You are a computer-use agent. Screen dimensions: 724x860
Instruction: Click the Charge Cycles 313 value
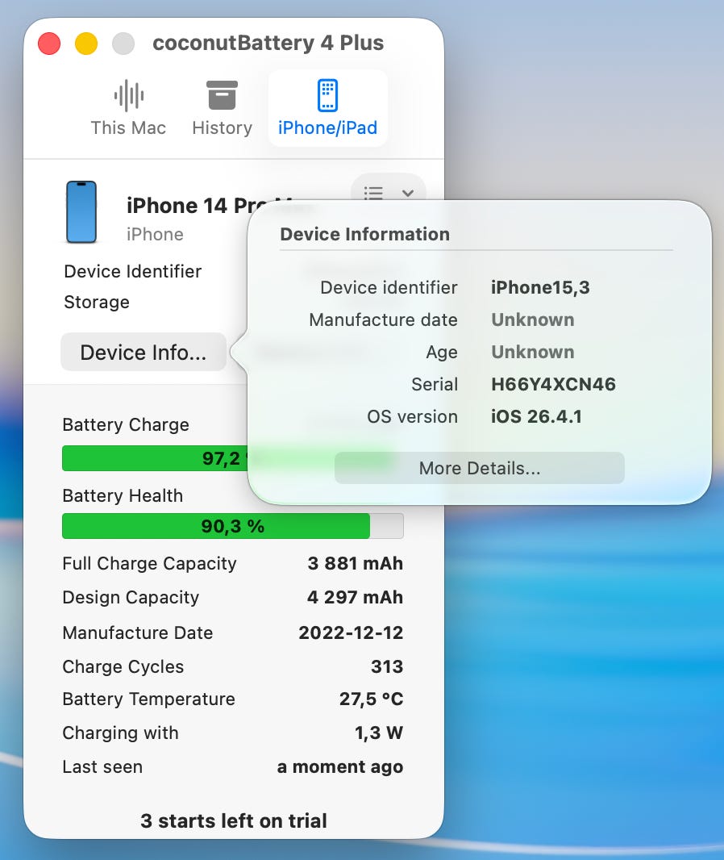387,666
